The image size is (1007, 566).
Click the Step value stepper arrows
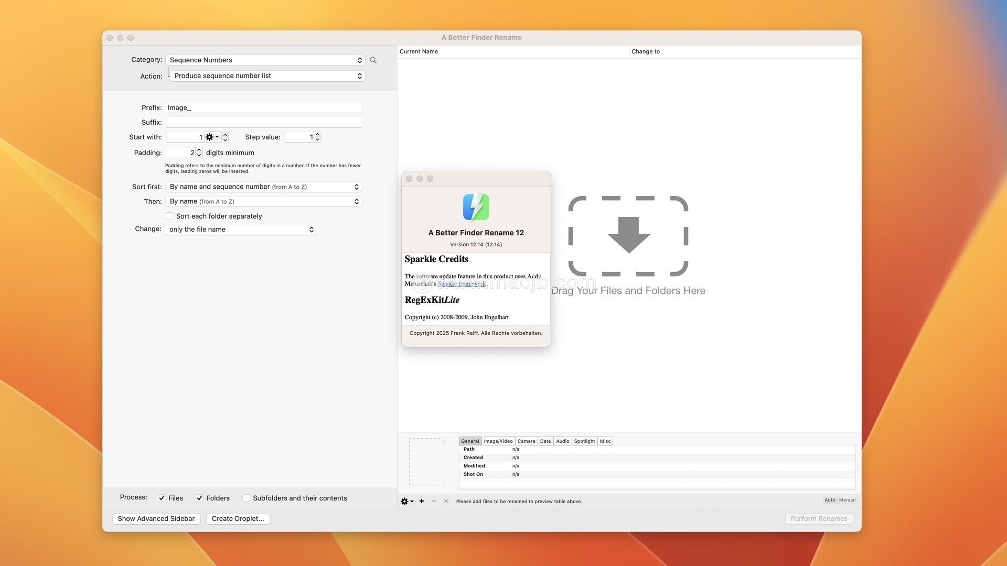coord(317,137)
